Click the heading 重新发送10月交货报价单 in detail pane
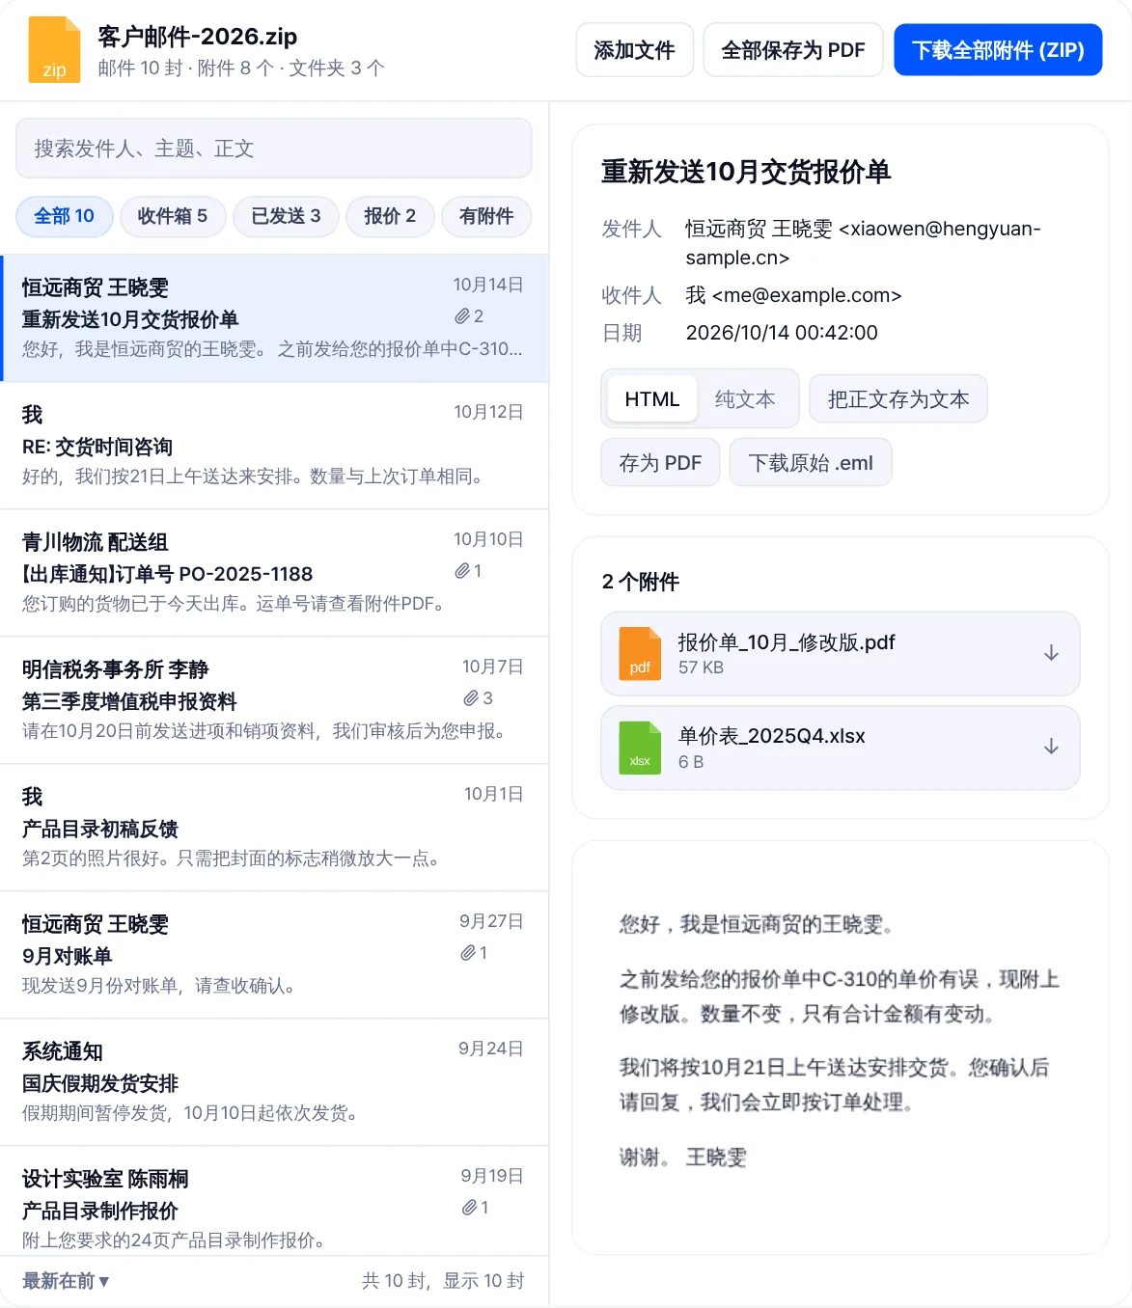This screenshot has width=1132, height=1308. 746,172
